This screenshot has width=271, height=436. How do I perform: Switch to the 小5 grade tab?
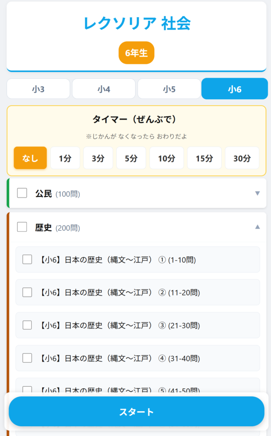click(169, 89)
